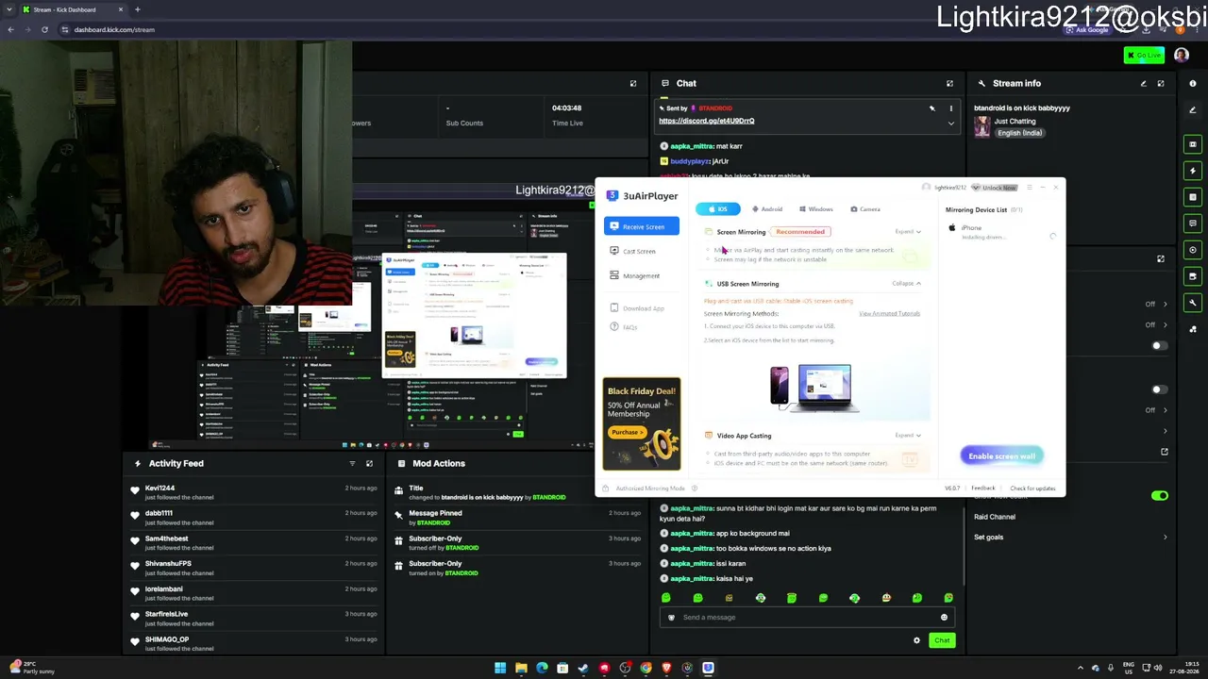This screenshot has height=679, width=1208.
Task: Open the third Off setting chevron
Action: [x=1165, y=410]
